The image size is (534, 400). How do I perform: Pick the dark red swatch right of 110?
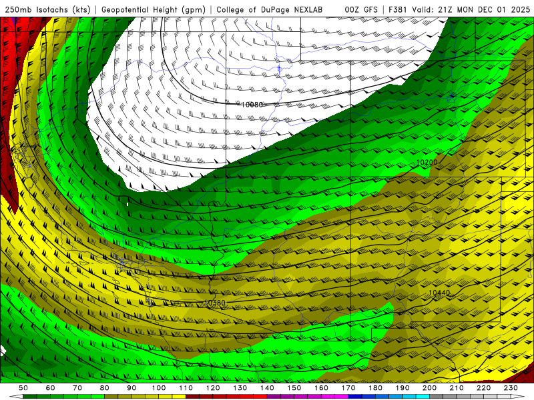[193, 397]
